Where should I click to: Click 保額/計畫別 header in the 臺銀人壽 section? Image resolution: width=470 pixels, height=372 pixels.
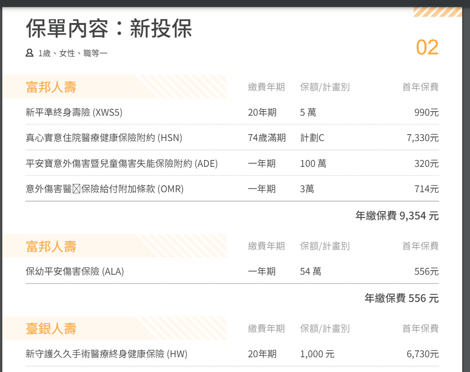pos(325,329)
